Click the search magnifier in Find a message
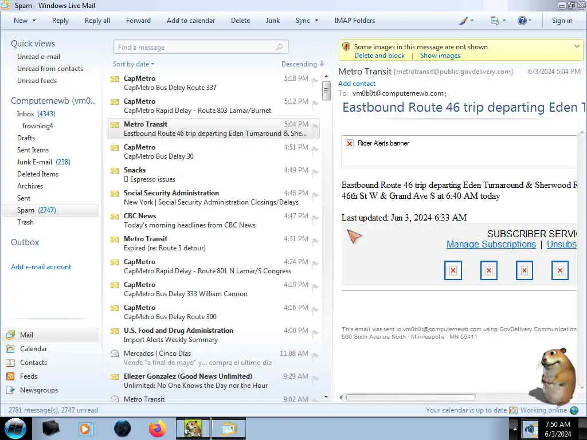This screenshot has width=587, height=440. (279, 47)
